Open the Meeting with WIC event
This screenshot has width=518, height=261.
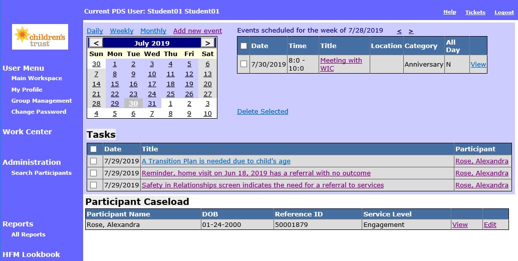tap(341, 65)
